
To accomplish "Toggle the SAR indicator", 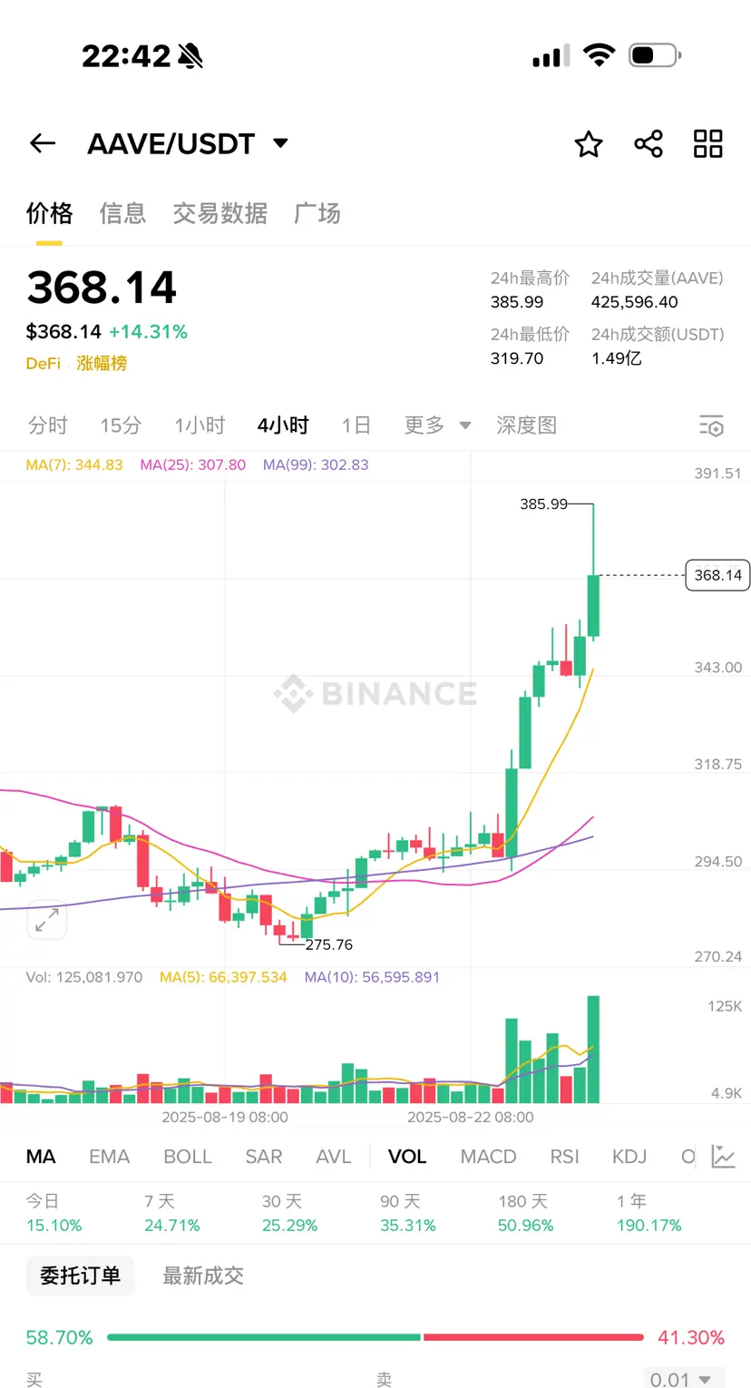I will [264, 1157].
